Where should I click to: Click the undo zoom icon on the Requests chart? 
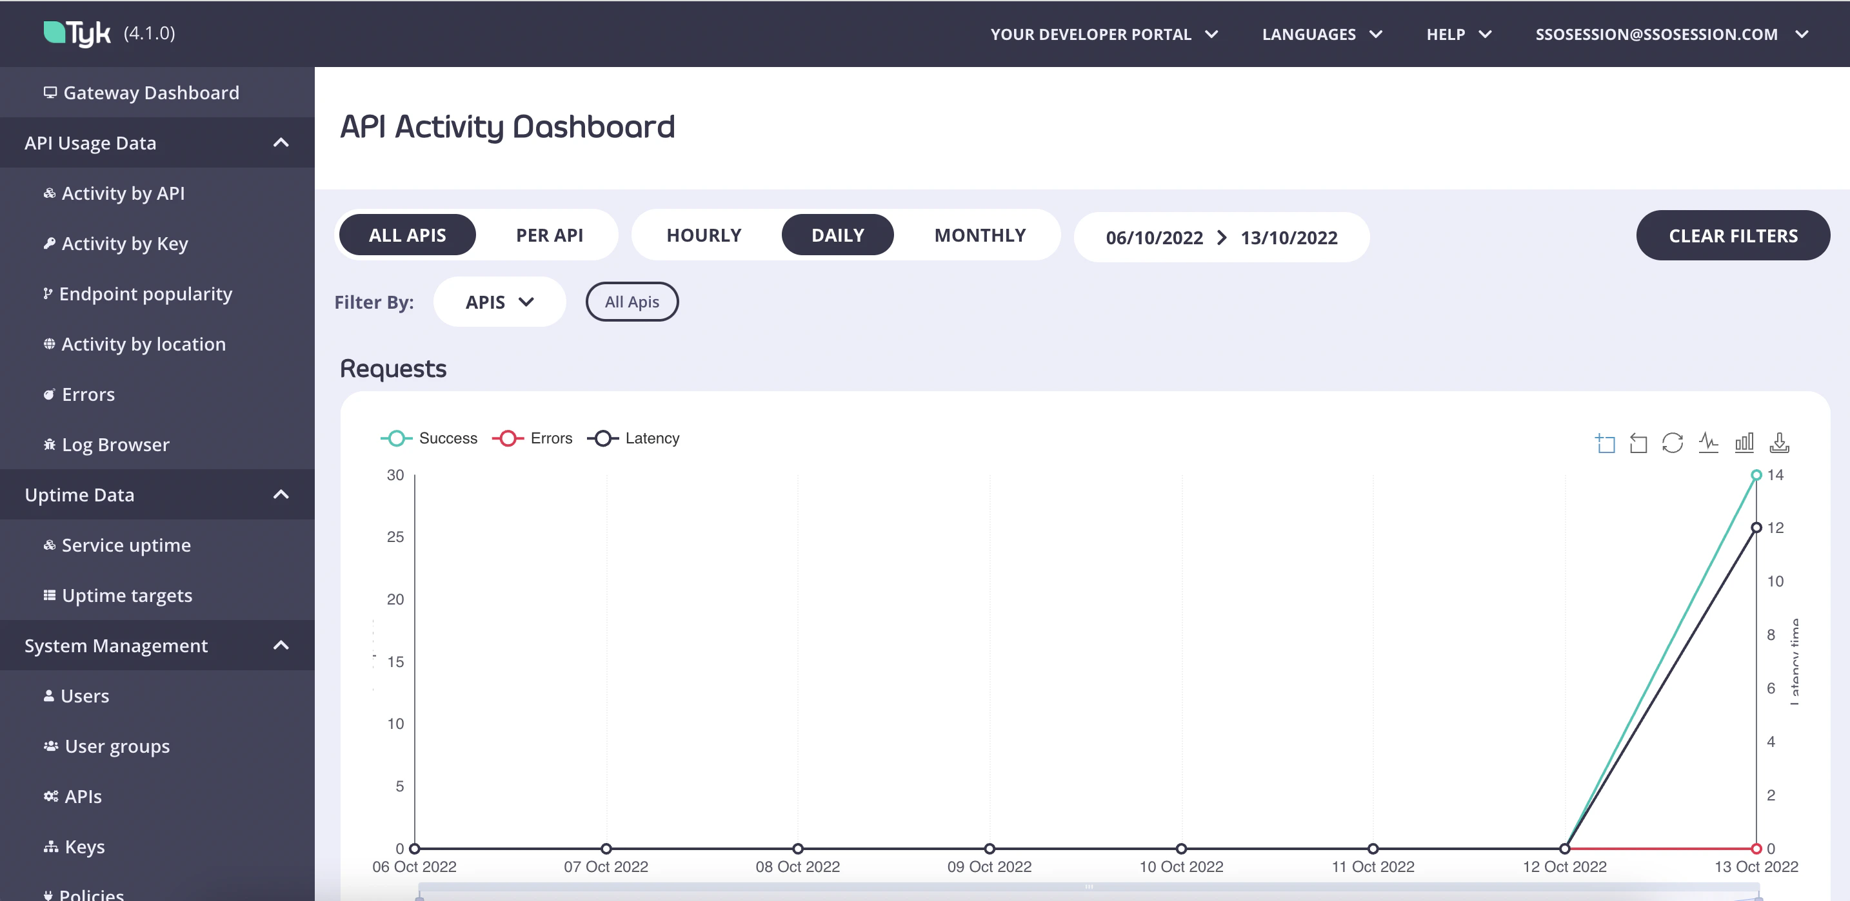(x=1638, y=443)
